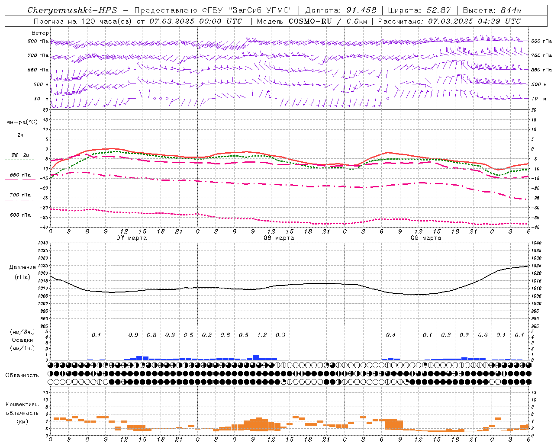
Task: Click the model name COSMO-RU / 6.6км
Action: tap(328, 21)
